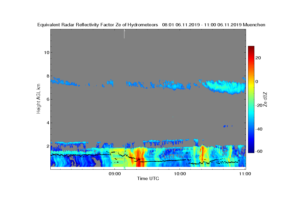Screen dimensions: 304x202
Task: Click the 11:00 time tick label
Action: point(245,174)
